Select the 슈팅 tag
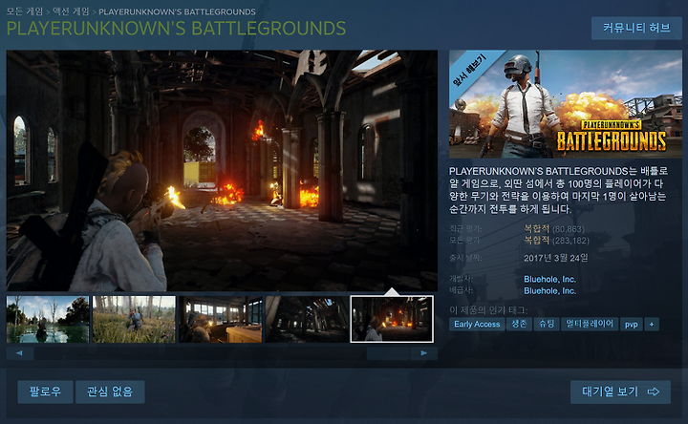 [547, 324]
